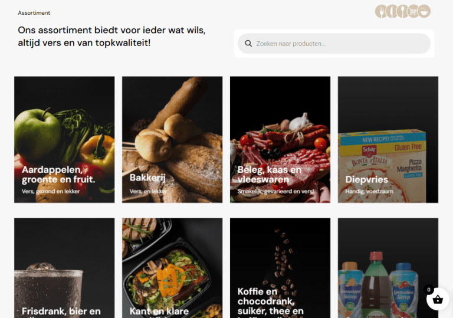Click the spoon icon in the logo
453x318 pixels.
point(402,11)
